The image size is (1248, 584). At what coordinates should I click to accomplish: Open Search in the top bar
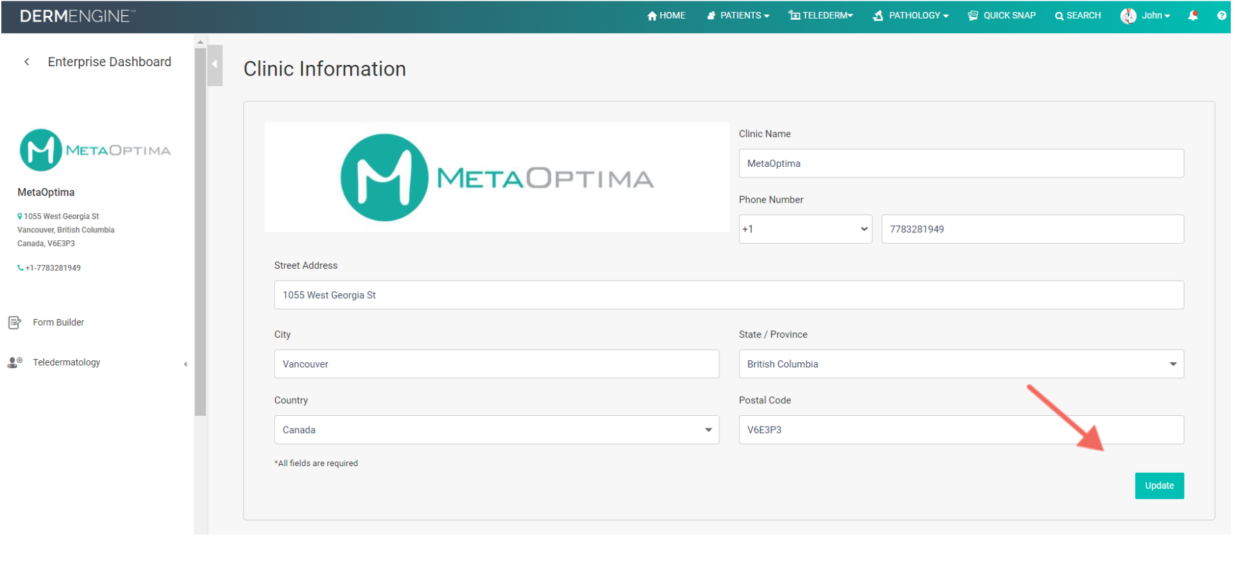[x=1078, y=15]
